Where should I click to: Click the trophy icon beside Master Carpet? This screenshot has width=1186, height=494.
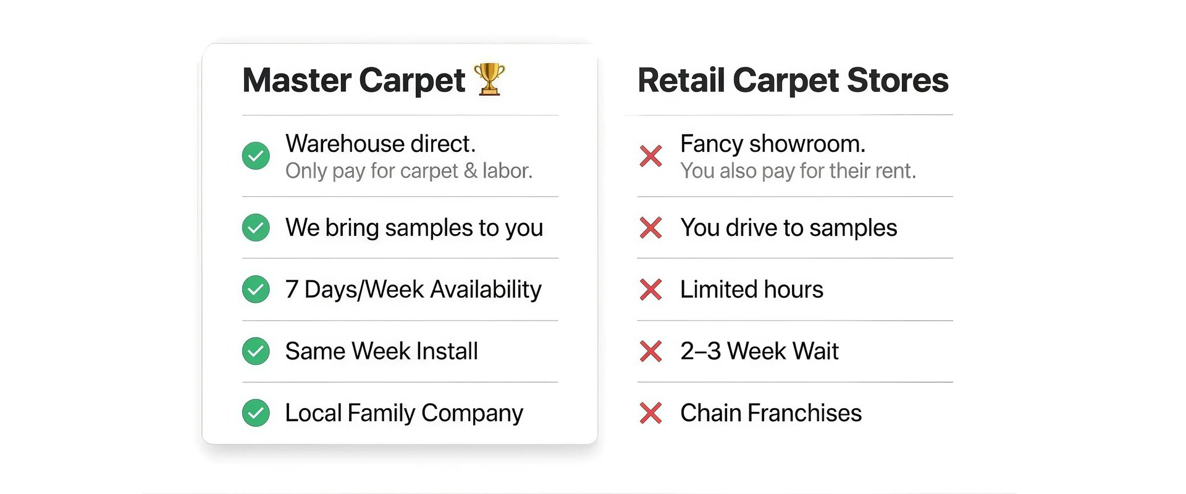click(x=489, y=80)
